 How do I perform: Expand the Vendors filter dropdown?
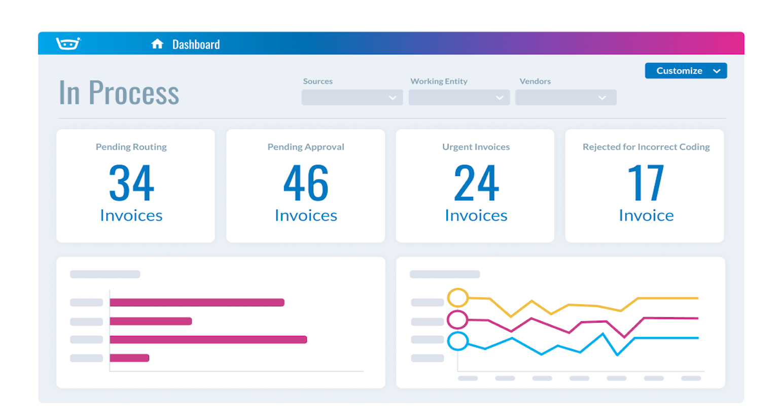[x=565, y=97]
